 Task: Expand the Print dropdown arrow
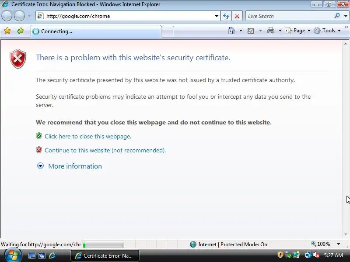pyautogui.click(x=280, y=31)
